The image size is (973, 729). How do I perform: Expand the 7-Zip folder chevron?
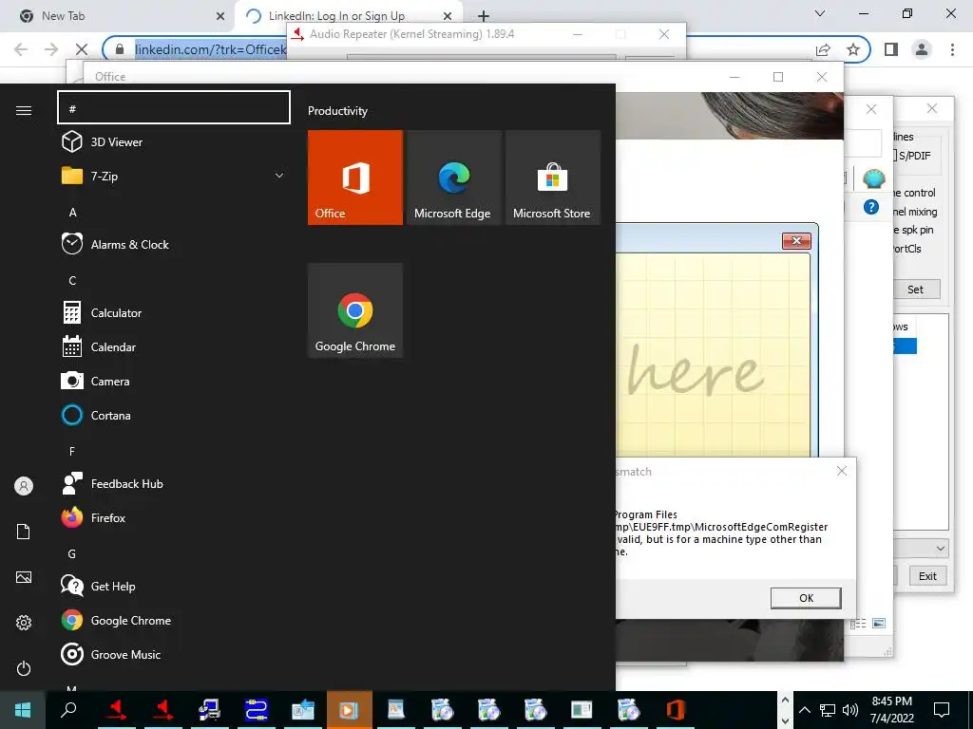point(279,176)
